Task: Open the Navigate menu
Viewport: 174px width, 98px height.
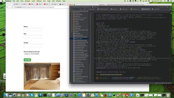Action: (x=27, y=1)
